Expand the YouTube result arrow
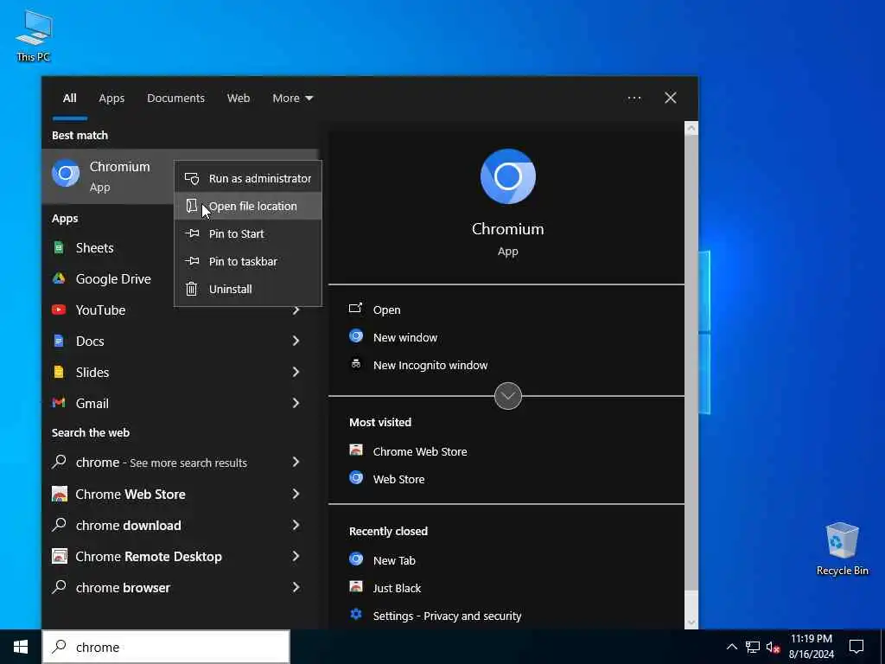This screenshot has height=664, width=885. click(x=296, y=310)
